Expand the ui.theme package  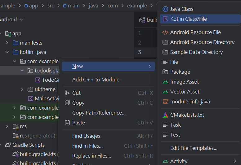click(x=22, y=89)
